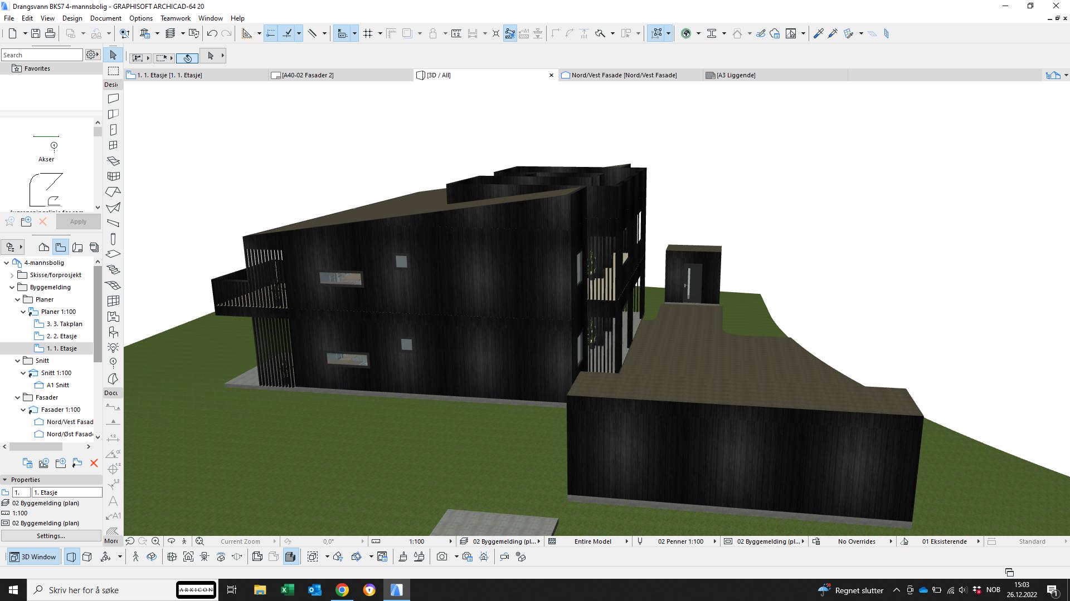Screen dimensions: 1070x601
Task: Click the Settings... button
Action: pos(51,536)
